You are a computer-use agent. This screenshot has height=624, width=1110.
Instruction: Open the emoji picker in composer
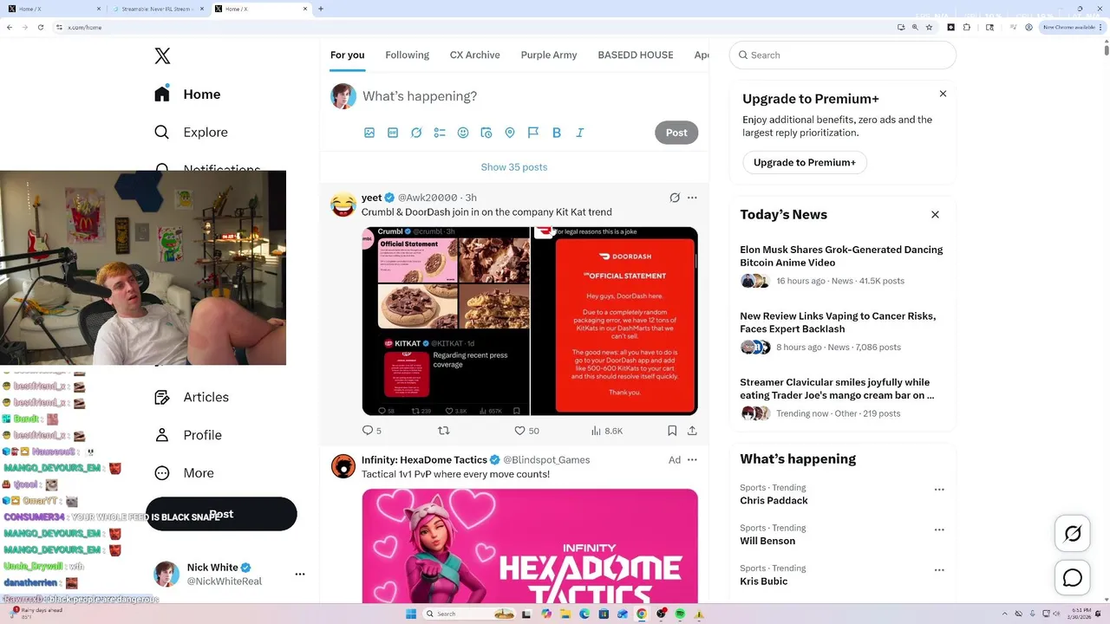click(x=463, y=133)
